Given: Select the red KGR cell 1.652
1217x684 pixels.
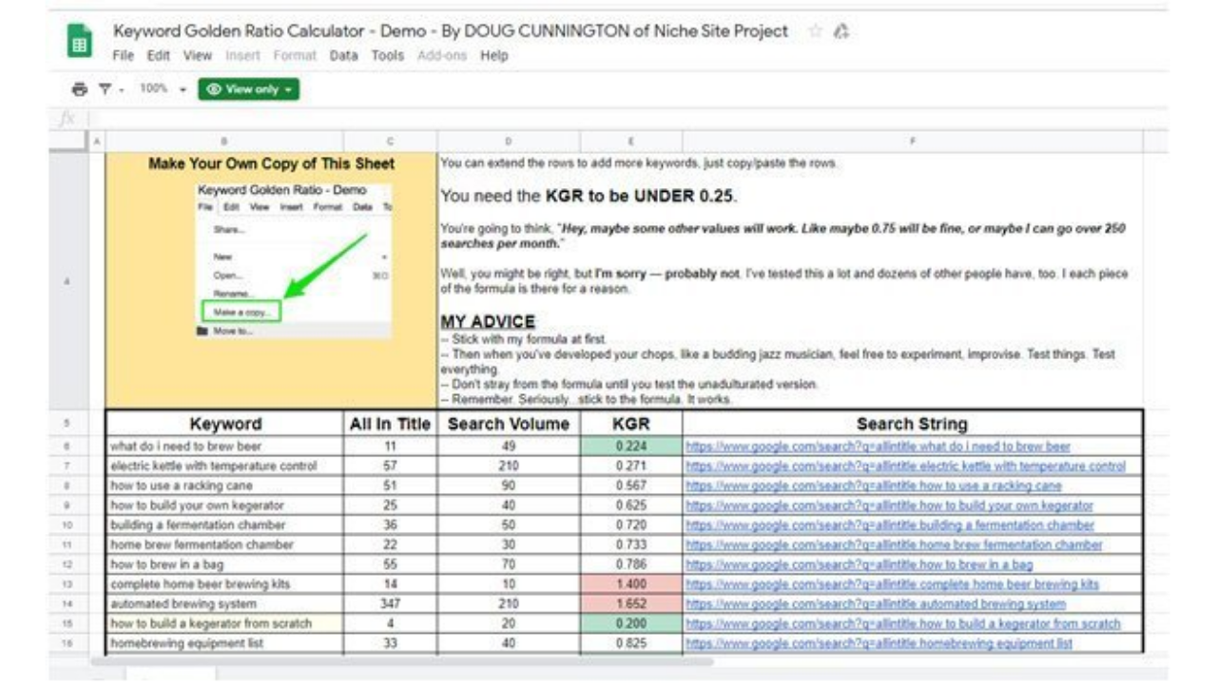Looking at the screenshot, I should point(630,603).
